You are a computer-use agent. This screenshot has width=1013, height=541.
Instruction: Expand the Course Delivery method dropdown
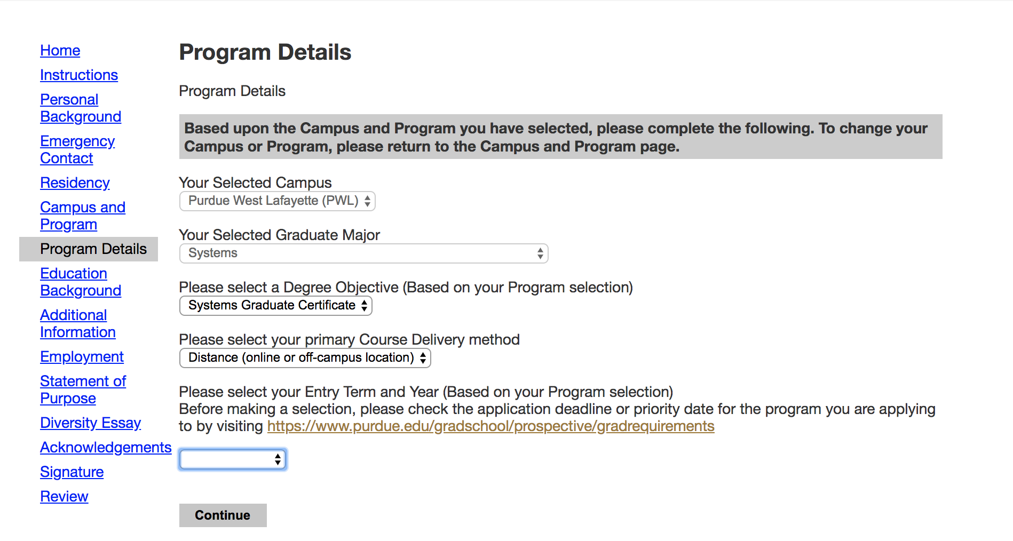[x=305, y=358]
